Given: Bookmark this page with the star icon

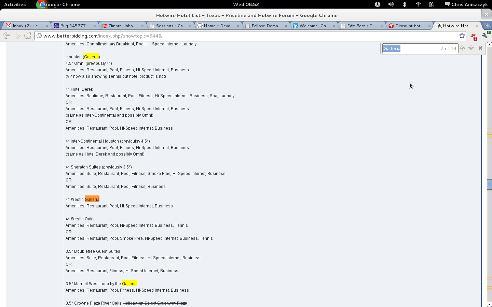Looking at the screenshot, I should [x=462, y=35].
